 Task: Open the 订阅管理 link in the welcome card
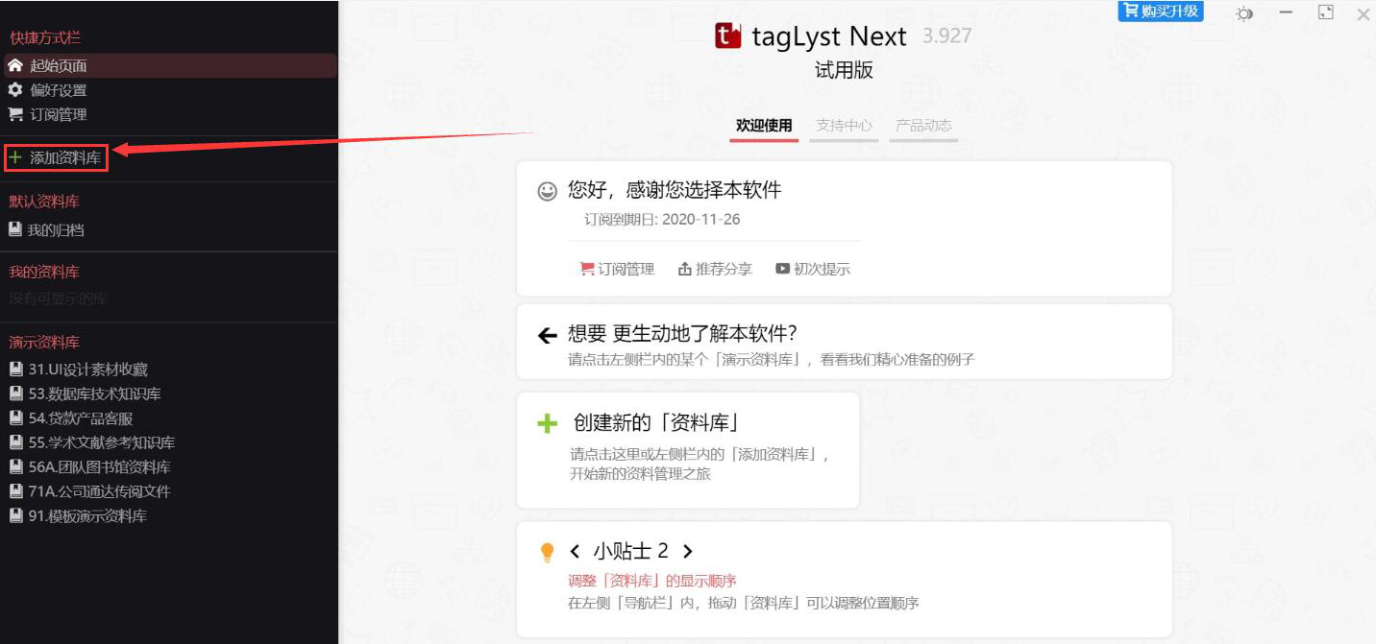tap(617, 269)
